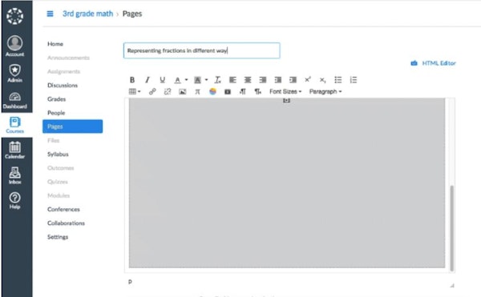Insert a bulleted list

pyautogui.click(x=338, y=80)
